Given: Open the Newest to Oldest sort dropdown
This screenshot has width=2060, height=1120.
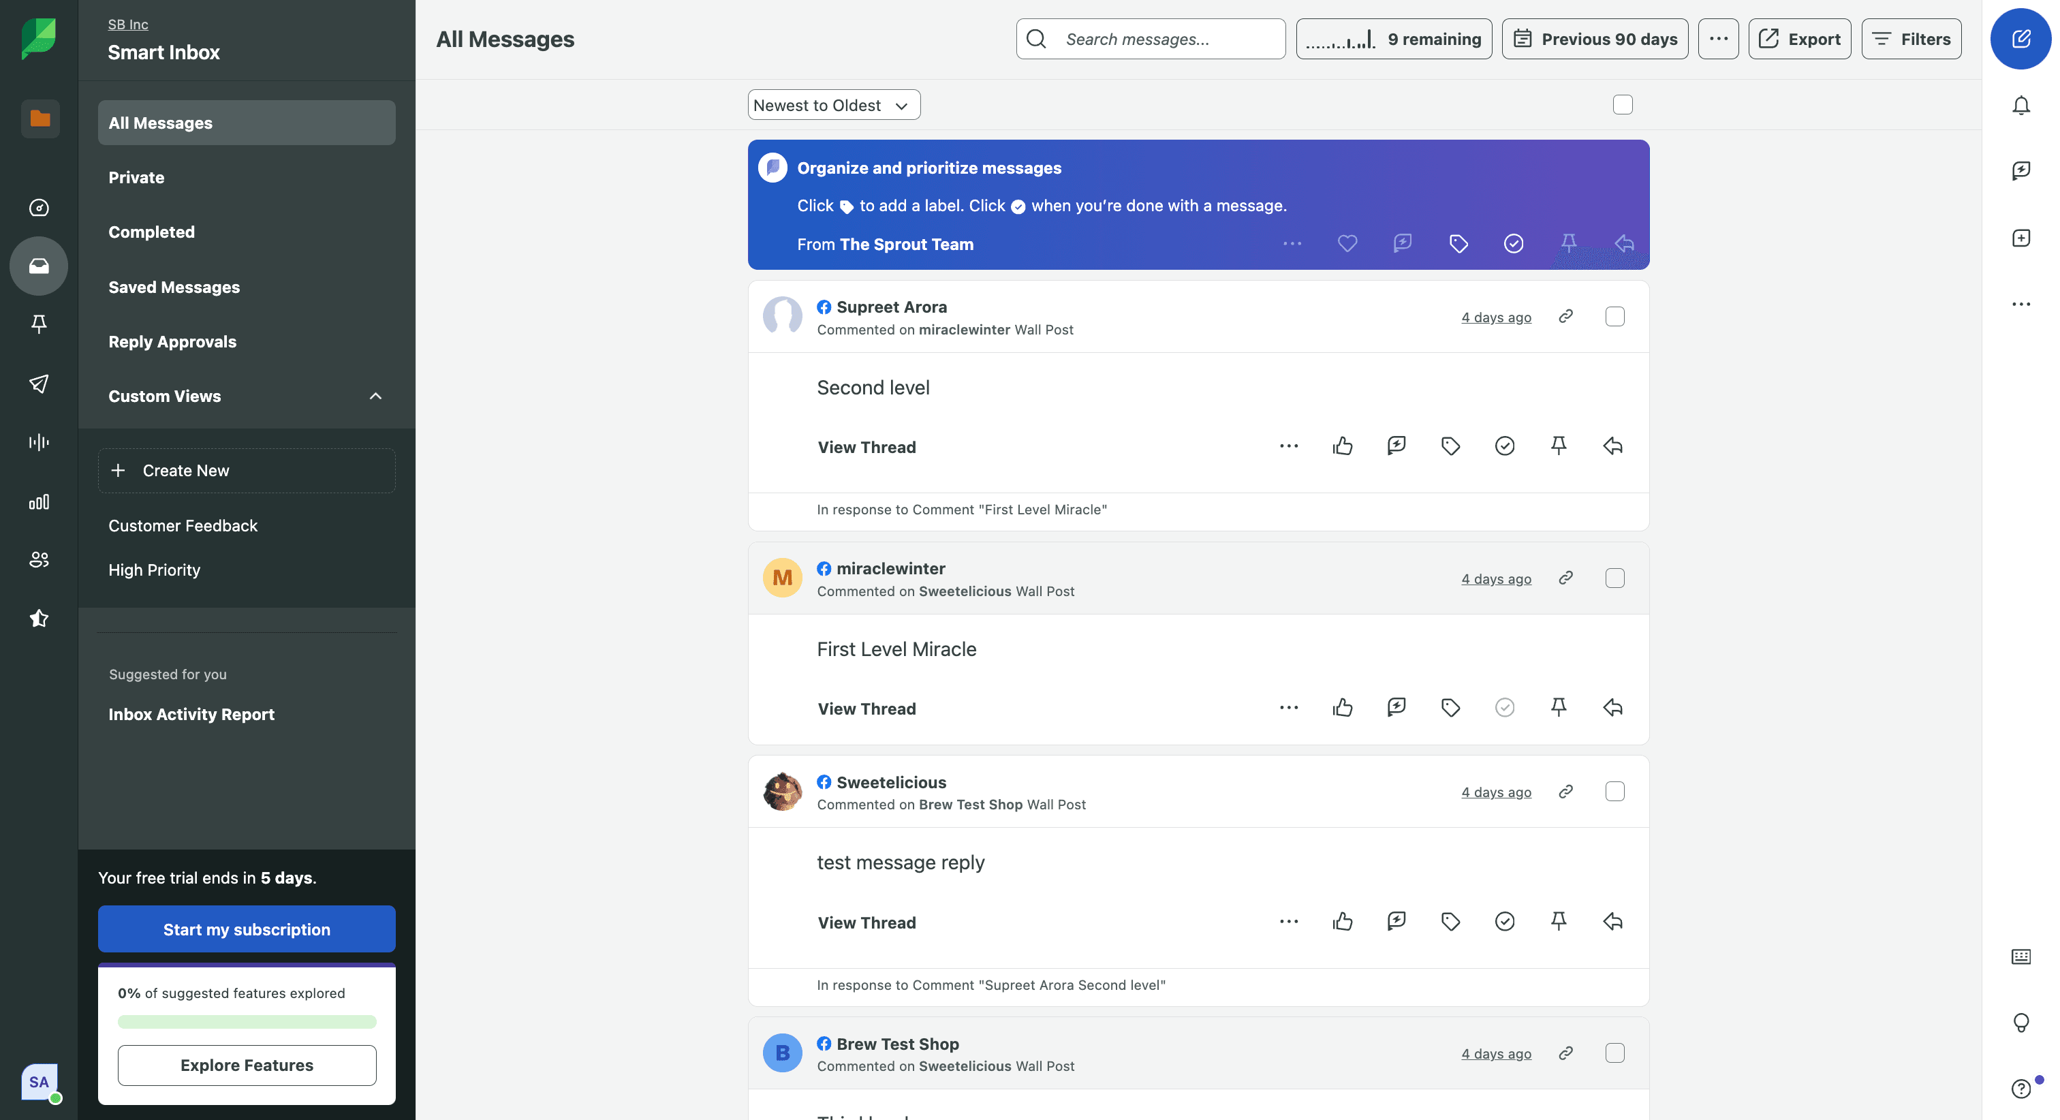Looking at the screenshot, I should (833, 105).
